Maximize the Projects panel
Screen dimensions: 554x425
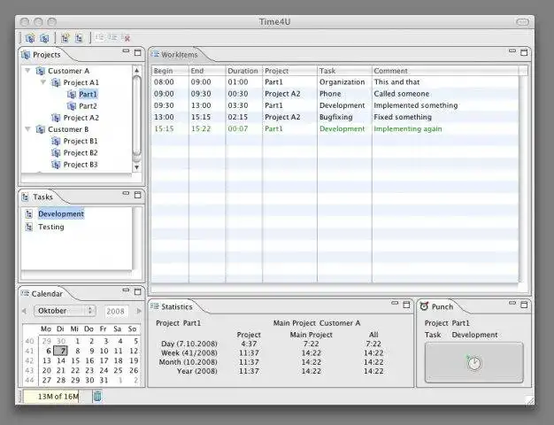[138, 53]
